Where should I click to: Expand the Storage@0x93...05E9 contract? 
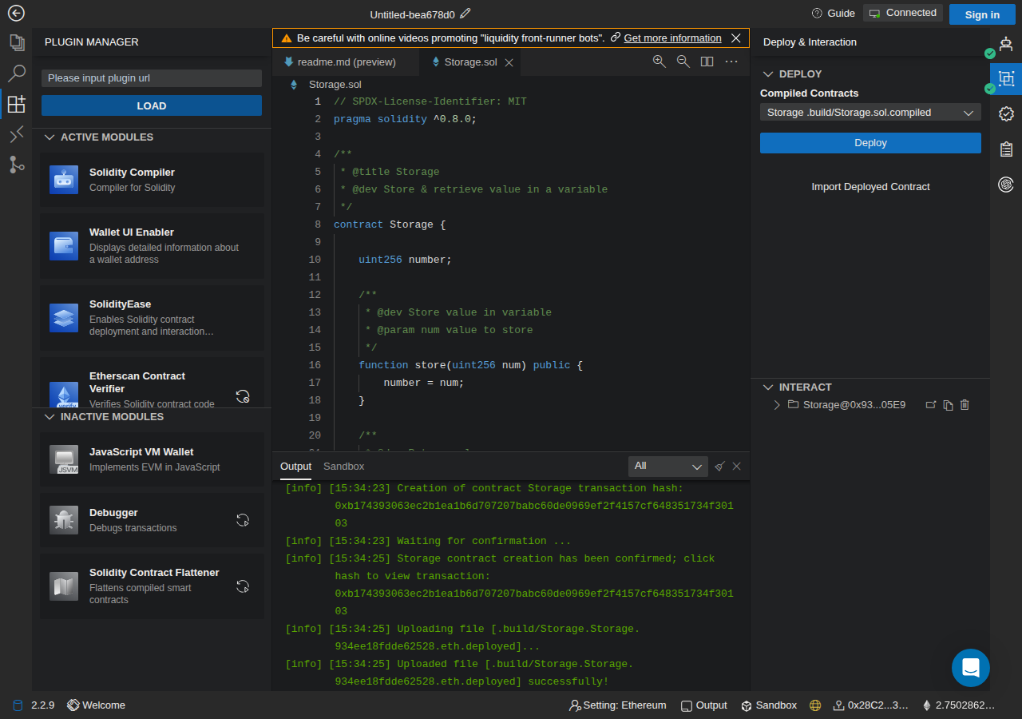pos(777,405)
